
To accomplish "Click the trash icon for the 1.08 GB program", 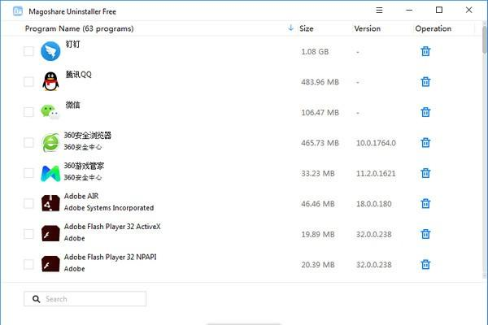I will coord(425,51).
